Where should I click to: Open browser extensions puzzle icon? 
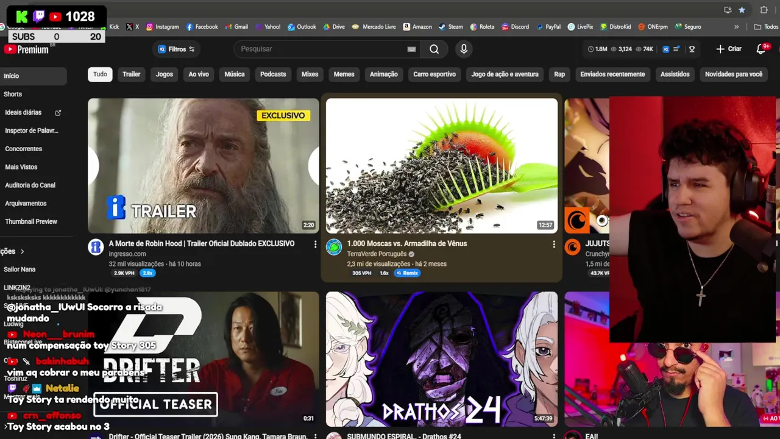[764, 10]
